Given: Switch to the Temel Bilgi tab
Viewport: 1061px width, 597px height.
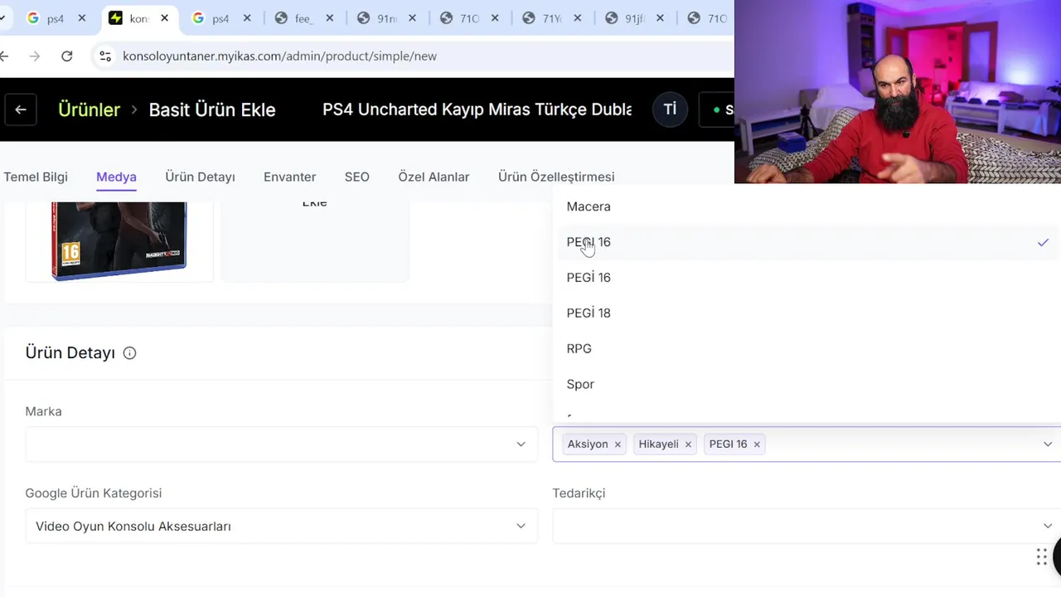Looking at the screenshot, I should click(36, 177).
